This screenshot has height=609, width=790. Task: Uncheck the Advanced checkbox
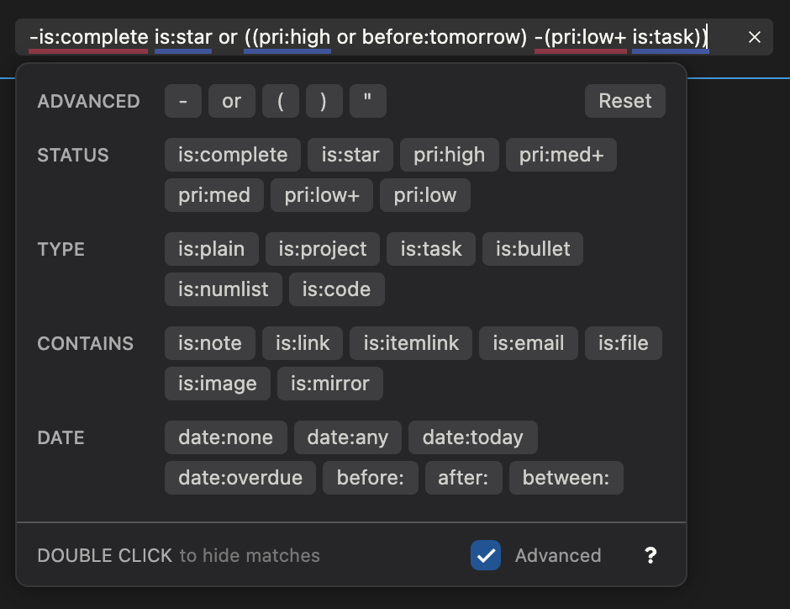486,555
